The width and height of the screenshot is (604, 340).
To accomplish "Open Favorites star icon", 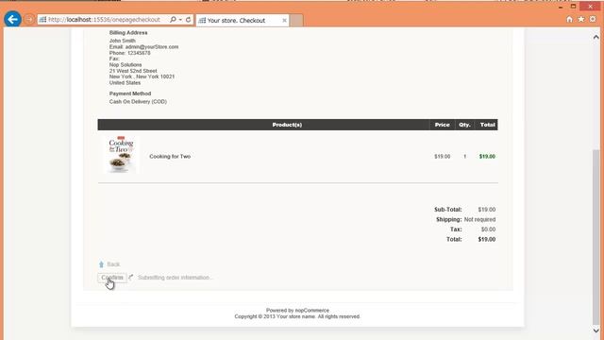I will click(x=581, y=19).
